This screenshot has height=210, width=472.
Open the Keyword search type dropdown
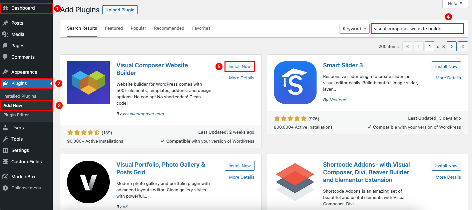[x=354, y=29]
